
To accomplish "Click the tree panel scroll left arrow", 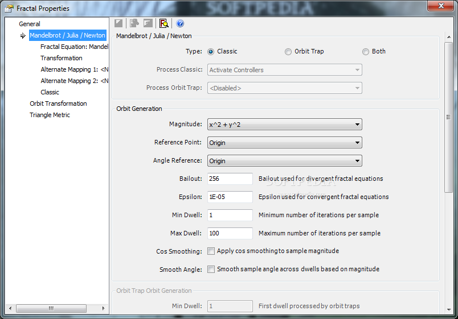I will [x=10, y=308].
